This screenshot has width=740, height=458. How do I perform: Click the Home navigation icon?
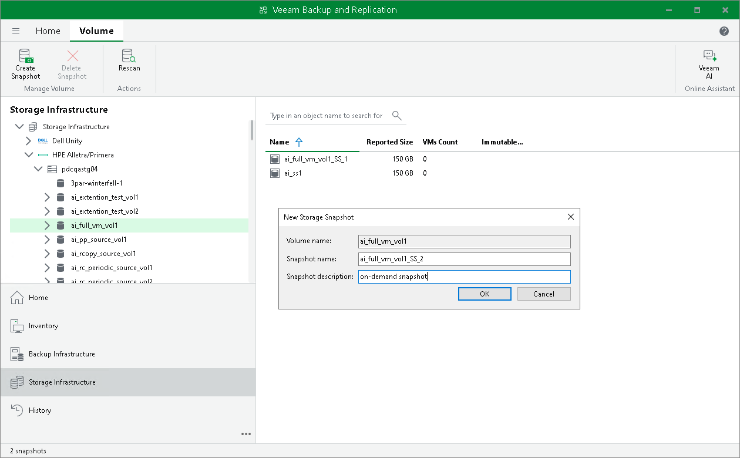[x=17, y=298]
